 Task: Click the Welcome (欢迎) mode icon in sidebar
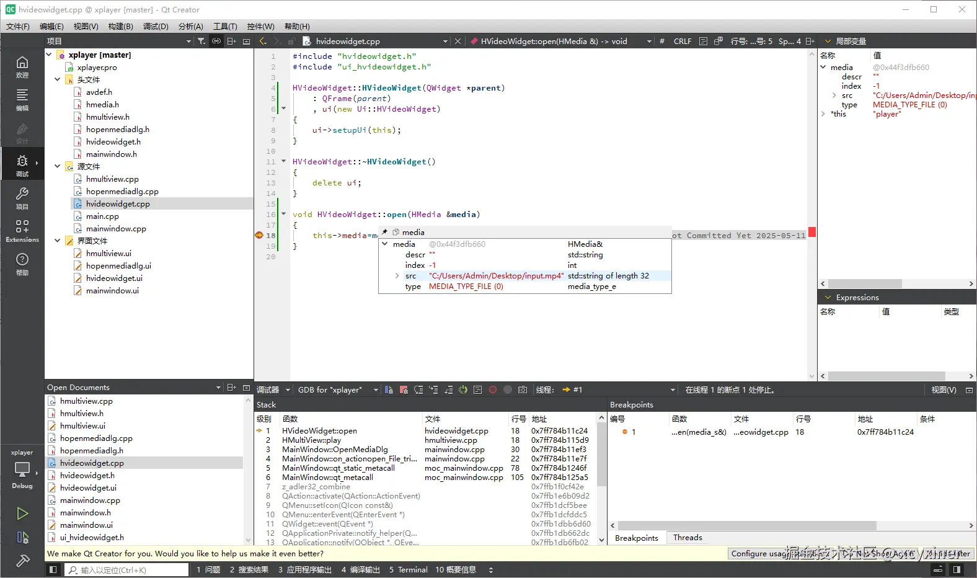click(22, 66)
